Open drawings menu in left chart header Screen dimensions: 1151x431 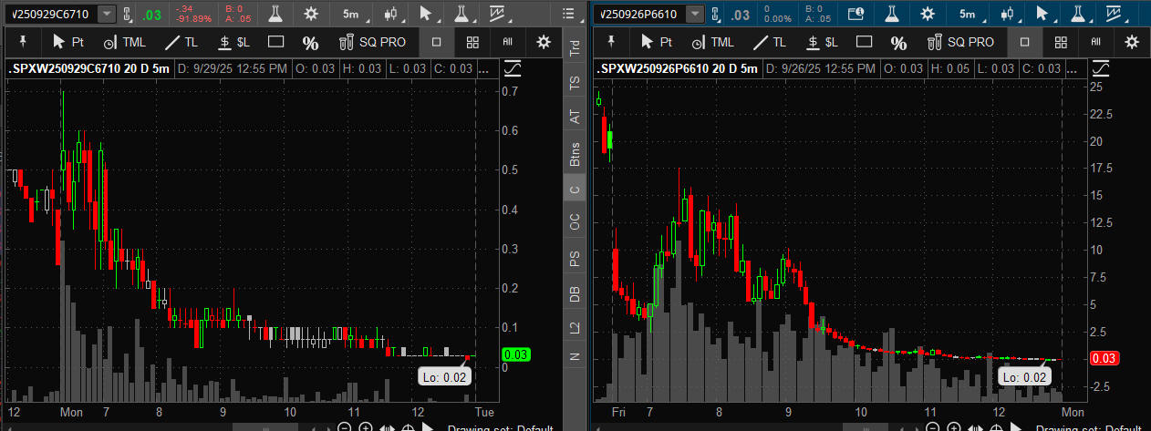pos(499,14)
